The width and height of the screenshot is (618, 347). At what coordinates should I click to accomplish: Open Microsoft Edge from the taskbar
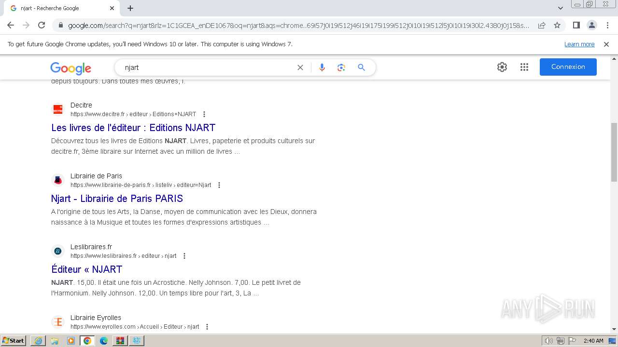point(104,341)
